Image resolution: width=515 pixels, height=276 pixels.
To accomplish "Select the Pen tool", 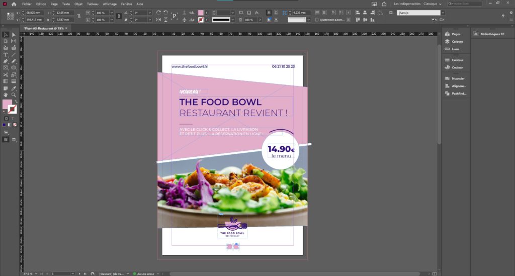I will tap(6, 61).
